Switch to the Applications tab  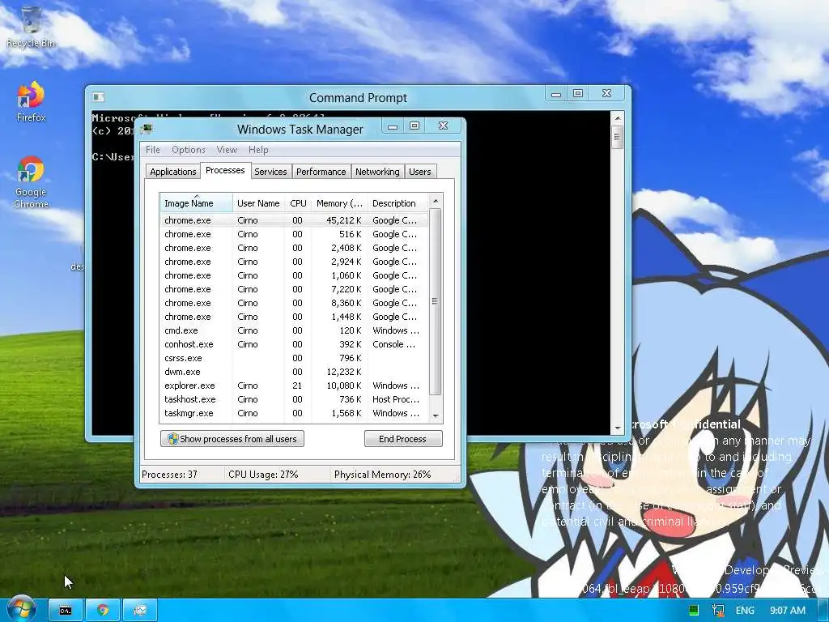coord(173,172)
